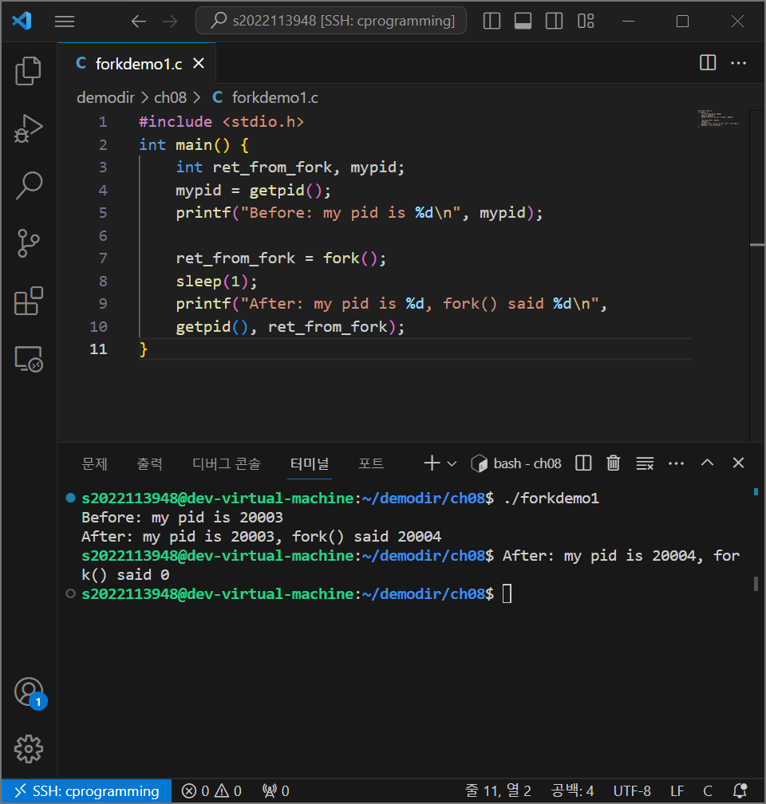Image resolution: width=766 pixels, height=804 pixels.
Task: Switch to the 문제 panel tab
Action: pos(94,463)
